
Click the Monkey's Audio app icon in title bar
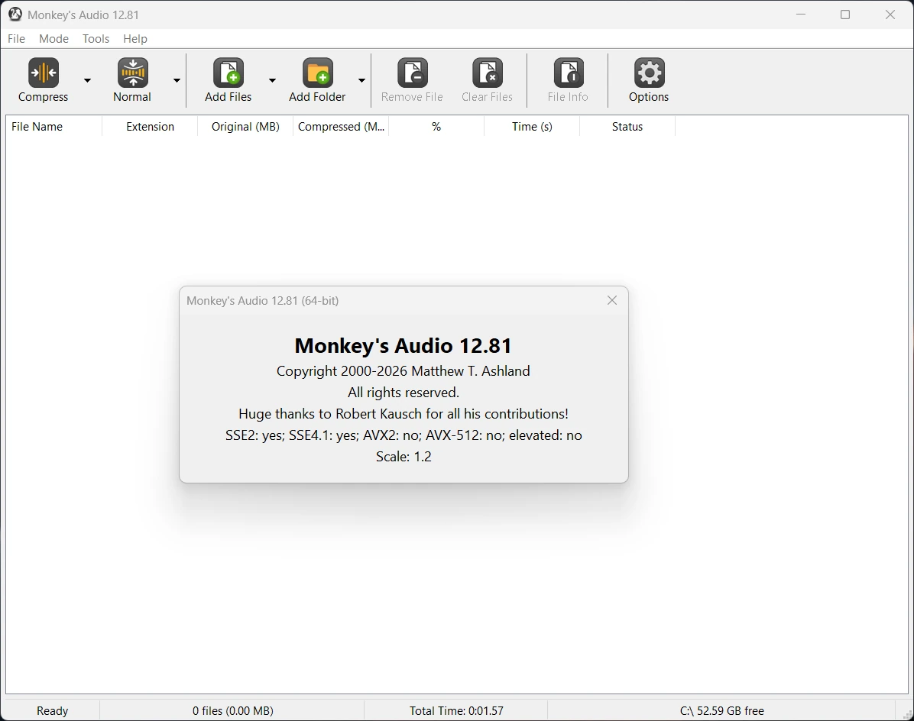15,15
